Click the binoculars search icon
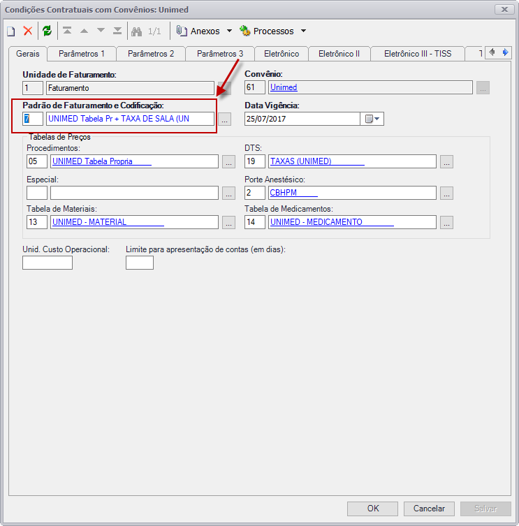The image size is (519, 526). coord(136,31)
